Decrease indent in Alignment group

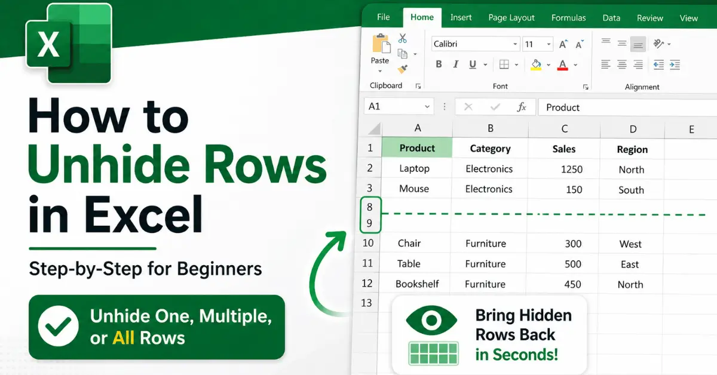coord(658,64)
